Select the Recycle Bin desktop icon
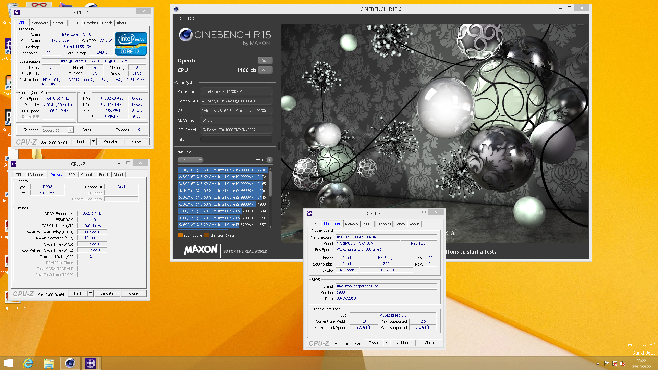This screenshot has height=370, width=658. pos(7,14)
